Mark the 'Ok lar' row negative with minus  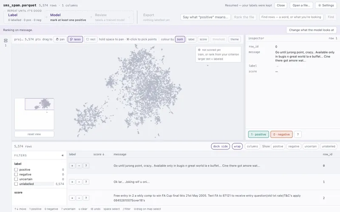point(79,182)
